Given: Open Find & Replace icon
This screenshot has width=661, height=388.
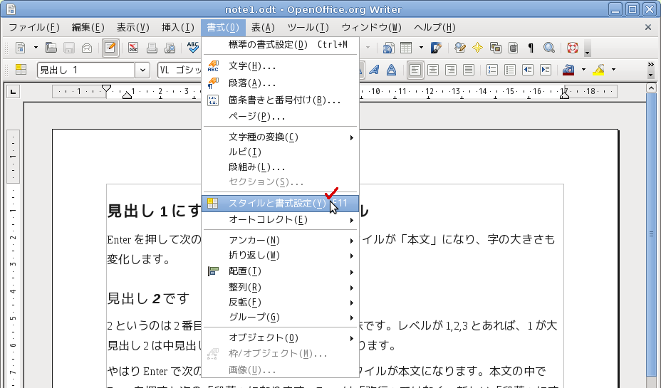Looking at the screenshot, I should tap(460, 48).
